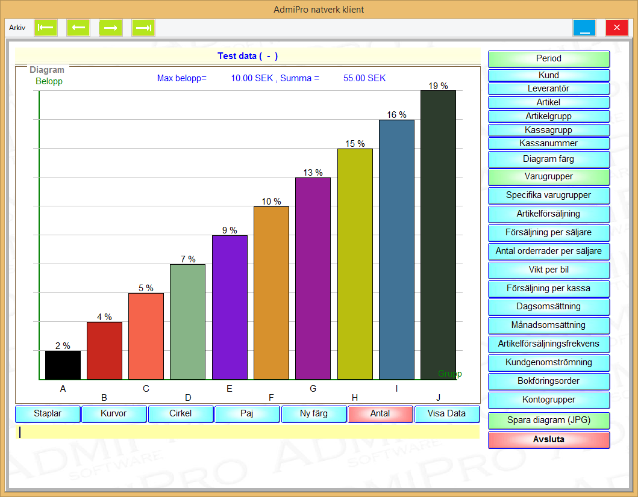Click the go-to-last-record arrow icon
Screen dimensions: 638x497
143,28
